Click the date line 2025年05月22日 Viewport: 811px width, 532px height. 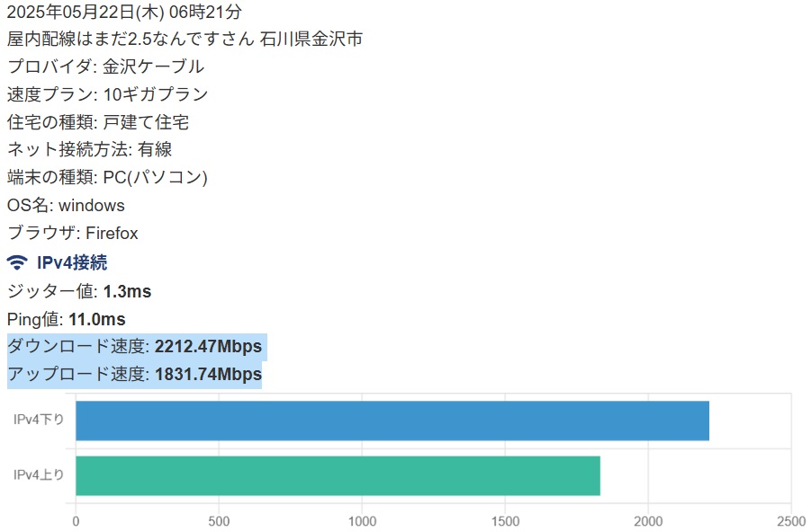click(x=123, y=12)
